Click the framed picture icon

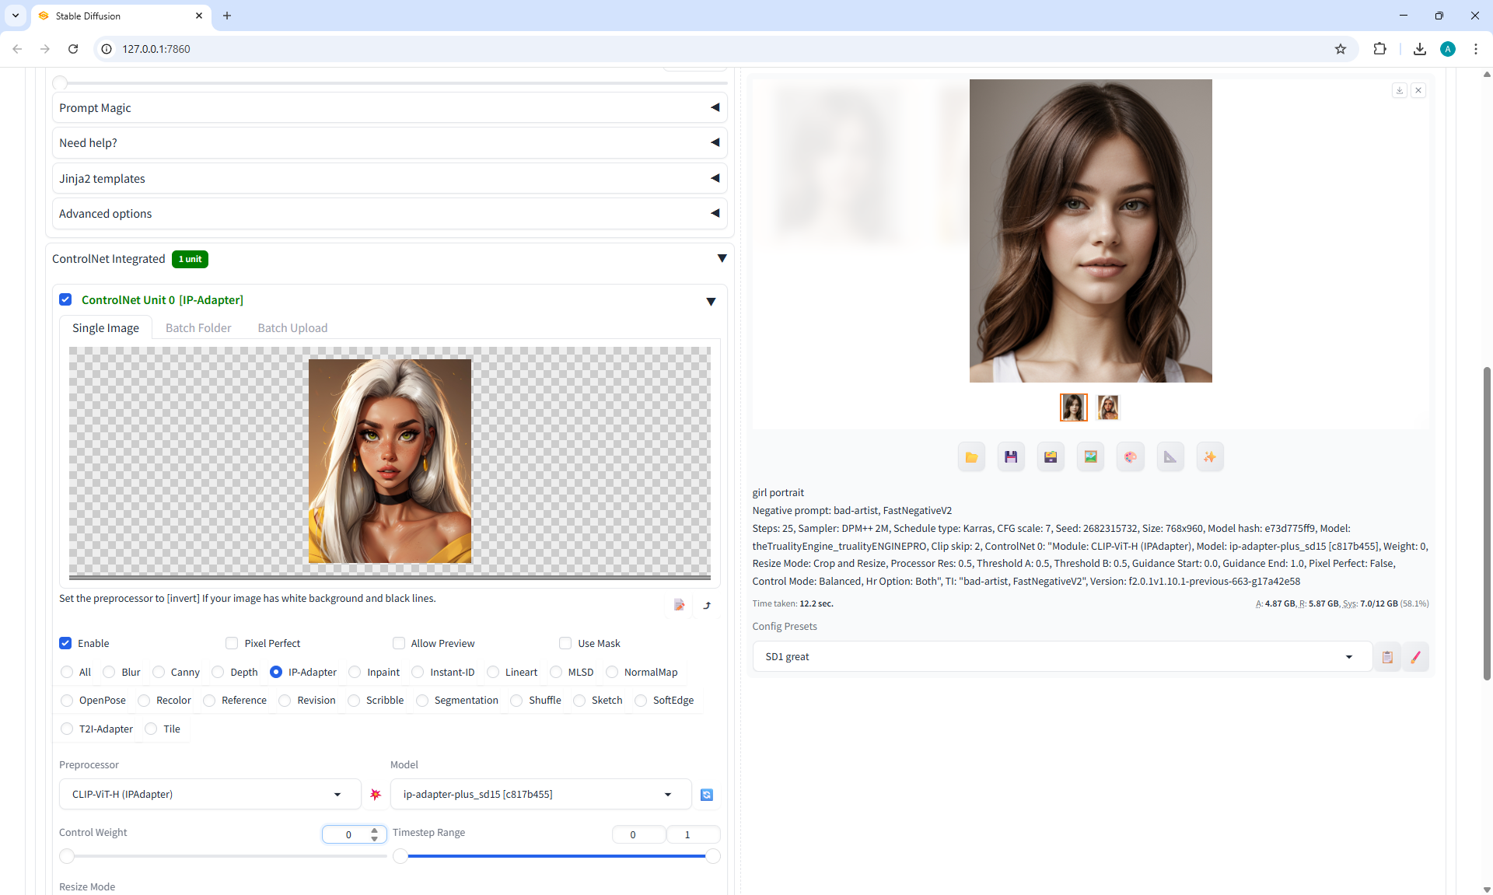(1090, 457)
